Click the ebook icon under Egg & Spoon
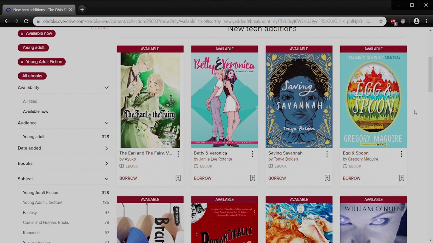This screenshot has height=243, width=433. [x=345, y=166]
